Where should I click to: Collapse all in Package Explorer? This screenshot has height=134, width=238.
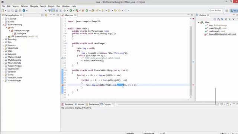pos(42,15)
